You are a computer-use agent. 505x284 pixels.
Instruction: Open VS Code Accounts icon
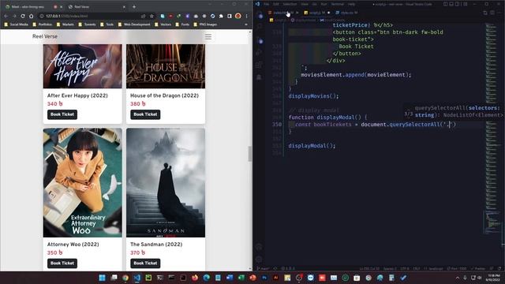pos(259,247)
